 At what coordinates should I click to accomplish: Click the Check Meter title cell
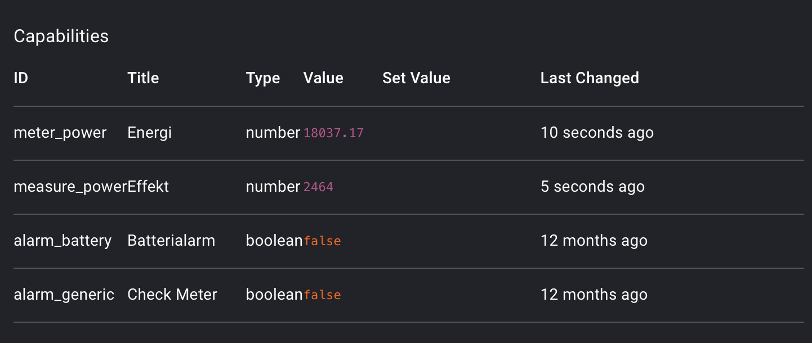pyautogui.click(x=172, y=295)
